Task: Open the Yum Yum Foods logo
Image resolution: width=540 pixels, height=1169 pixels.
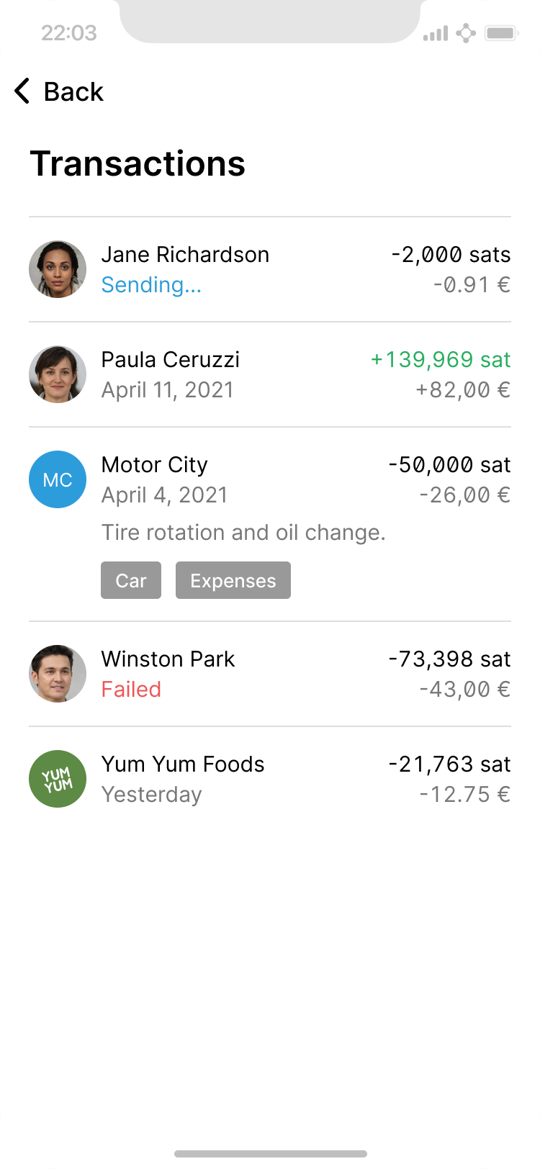Action: tap(58, 779)
